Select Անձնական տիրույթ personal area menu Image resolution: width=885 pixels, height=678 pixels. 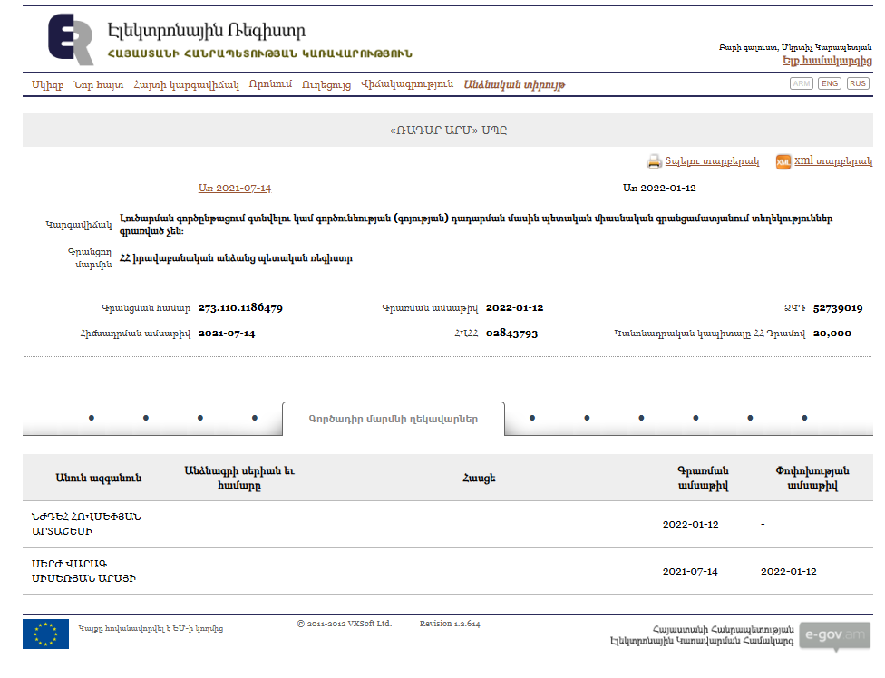[x=514, y=85]
